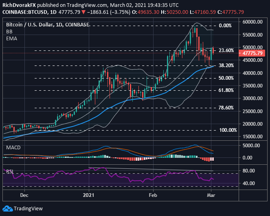Click the RichDvorakFX author name

[x=19, y=5]
